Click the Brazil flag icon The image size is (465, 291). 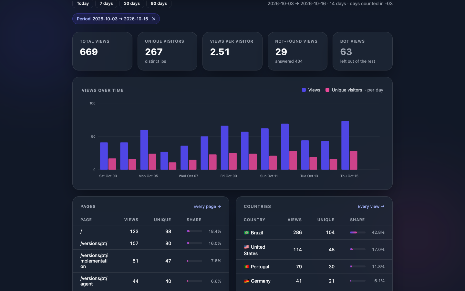[x=247, y=233]
